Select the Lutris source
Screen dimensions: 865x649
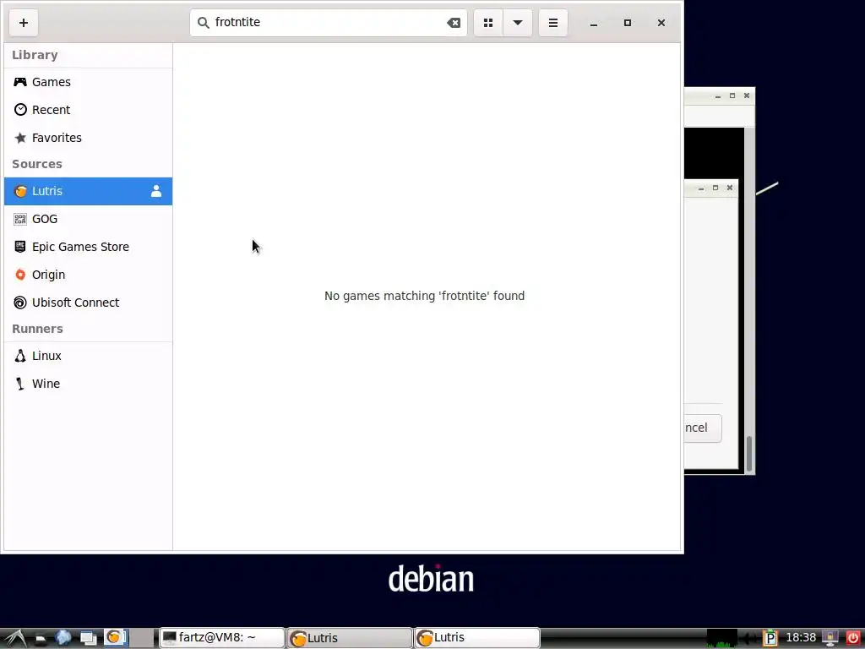pyautogui.click(x=88, y=191)
